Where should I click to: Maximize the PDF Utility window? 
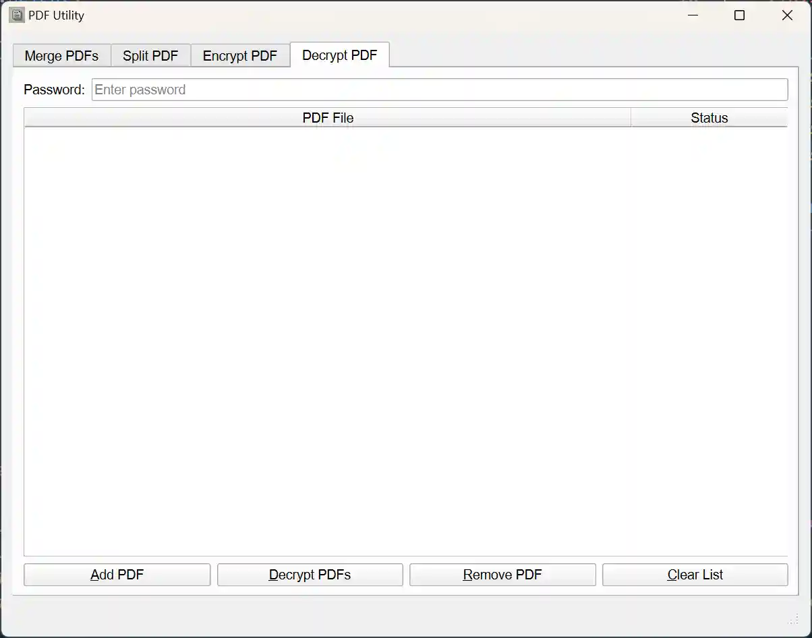tap(739, 15)
